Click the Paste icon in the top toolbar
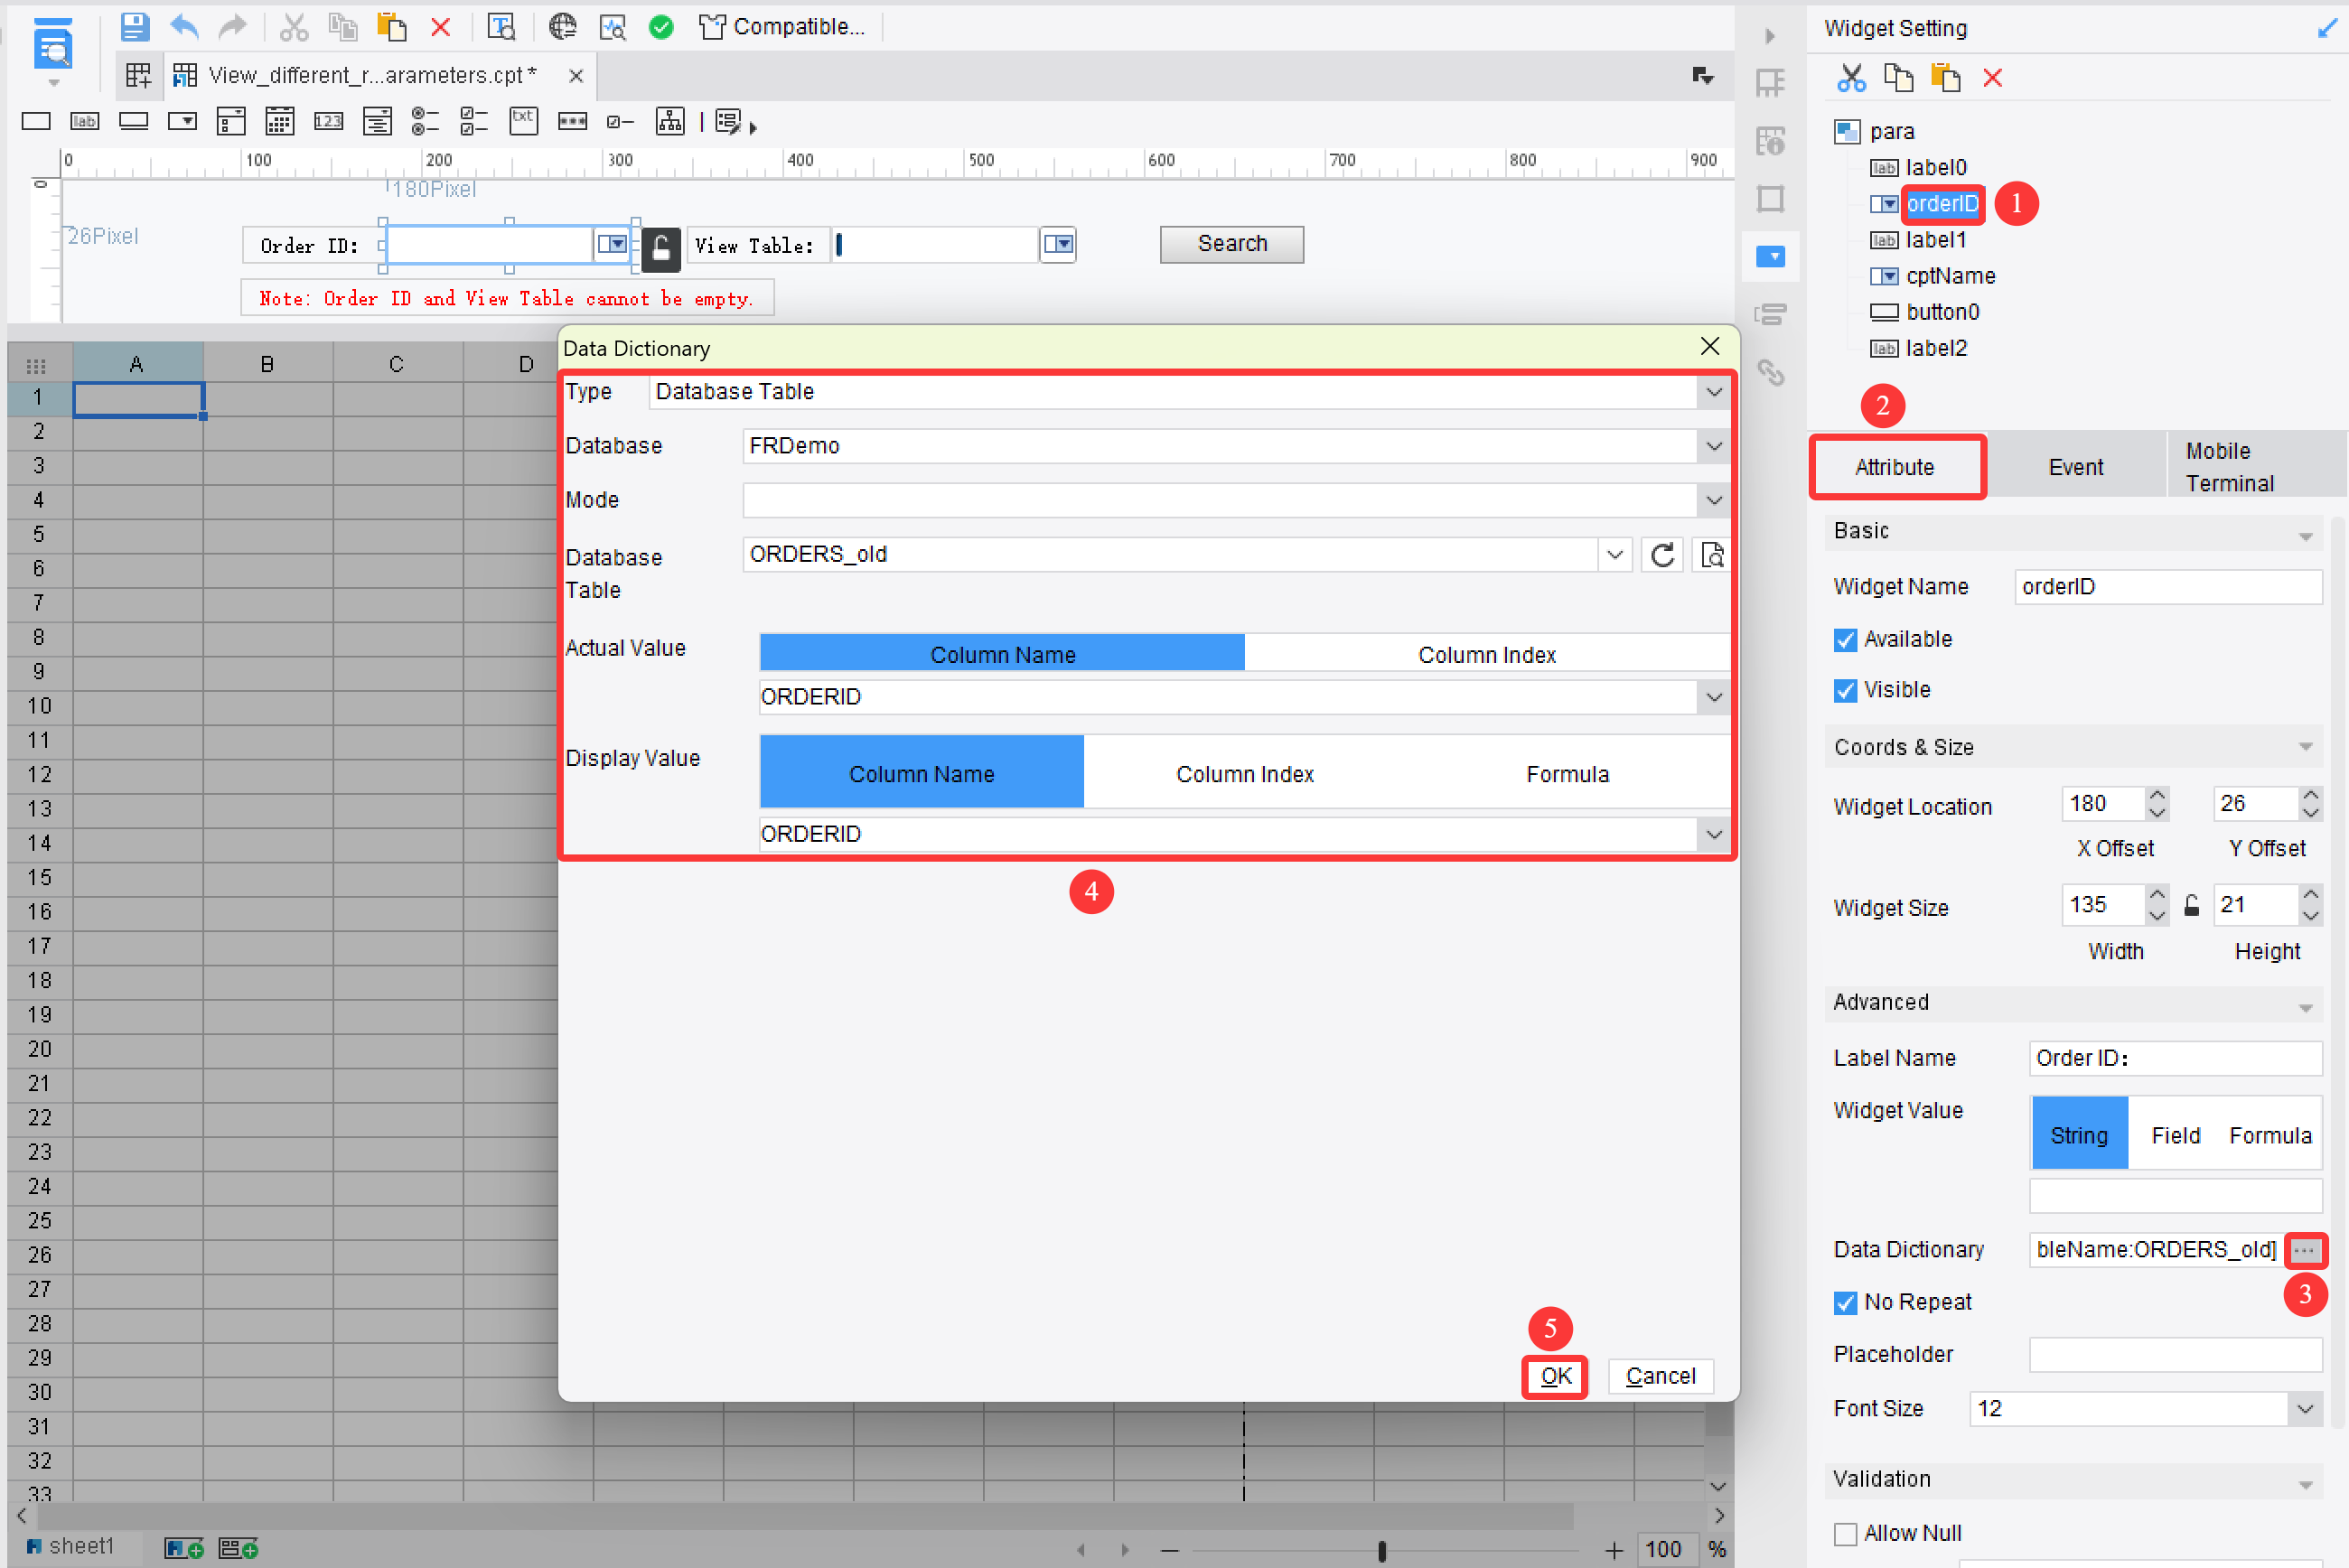 392,27
